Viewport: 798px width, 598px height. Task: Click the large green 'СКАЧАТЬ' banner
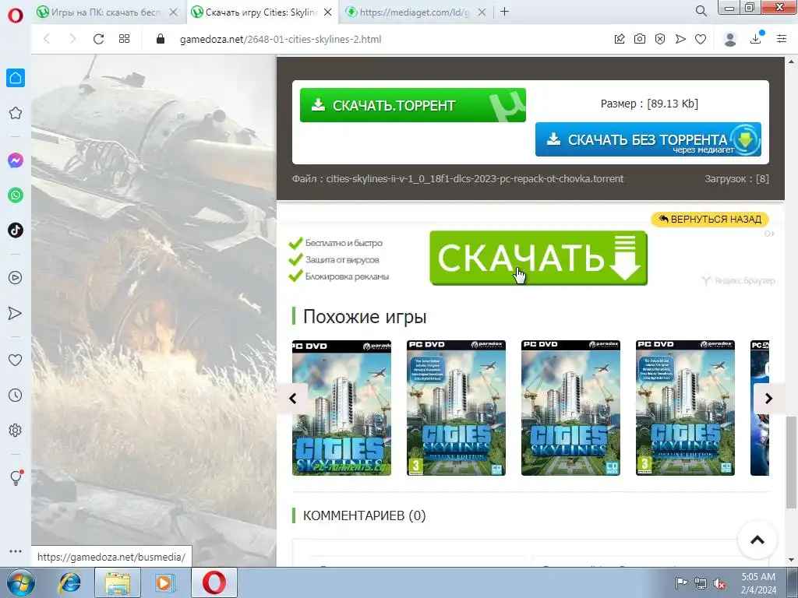538,258
